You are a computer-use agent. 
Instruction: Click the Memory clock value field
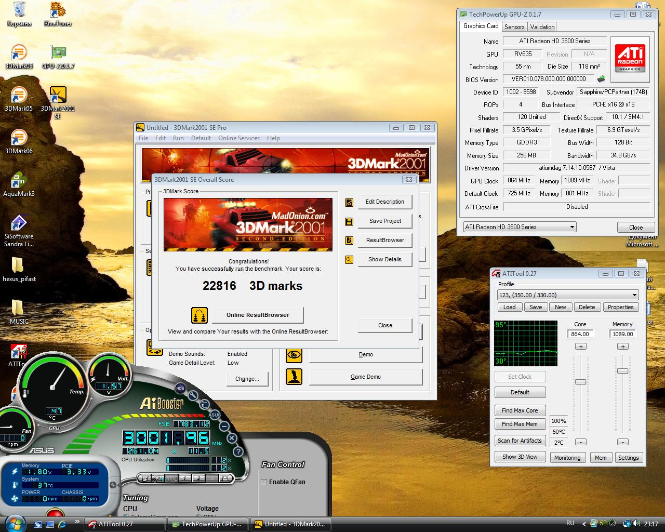(x=622, y=334)
